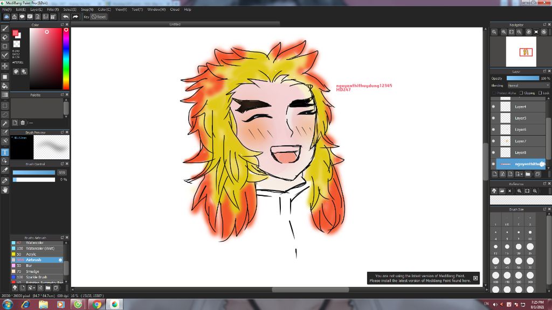
Task: Select the Gradient tool
Action: (x=5, y=95)
